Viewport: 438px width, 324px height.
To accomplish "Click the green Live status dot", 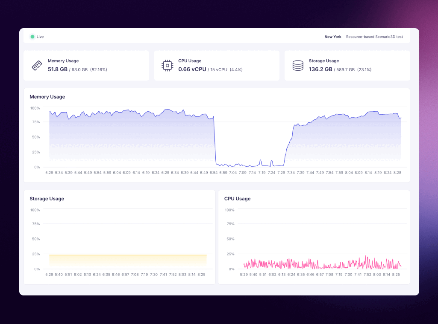I will (x=32, y=37).
